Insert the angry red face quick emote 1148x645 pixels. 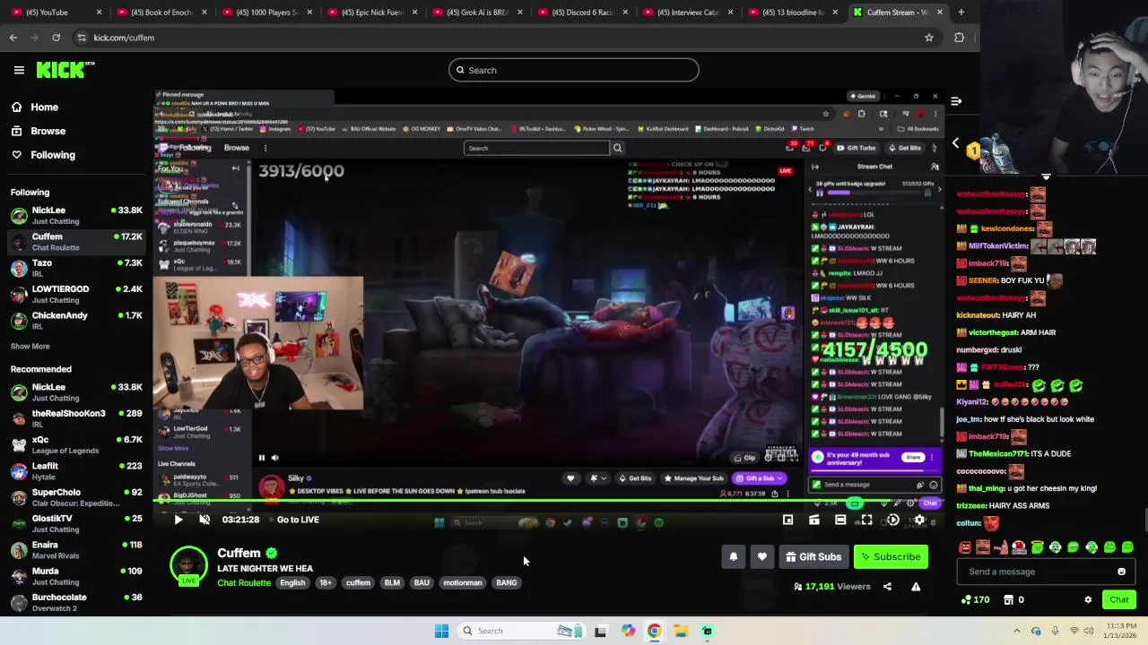pyautogui.click(x=965, y=547)
